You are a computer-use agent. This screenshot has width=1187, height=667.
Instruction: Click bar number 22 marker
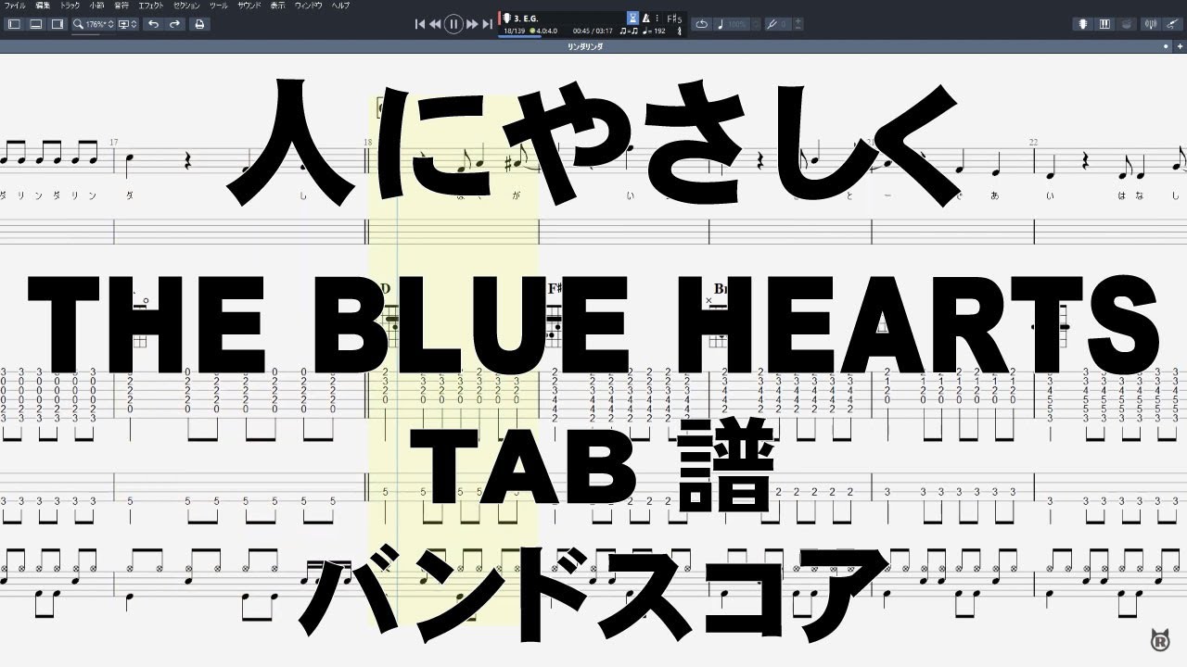click(x=1033, y=142)
